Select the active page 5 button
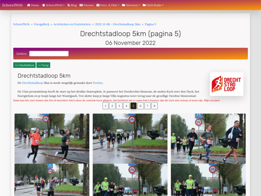This screenshot has height=196, width=261. coord(133,106)
